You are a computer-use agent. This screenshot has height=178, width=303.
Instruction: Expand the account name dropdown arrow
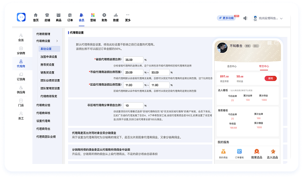coord(281,19)
